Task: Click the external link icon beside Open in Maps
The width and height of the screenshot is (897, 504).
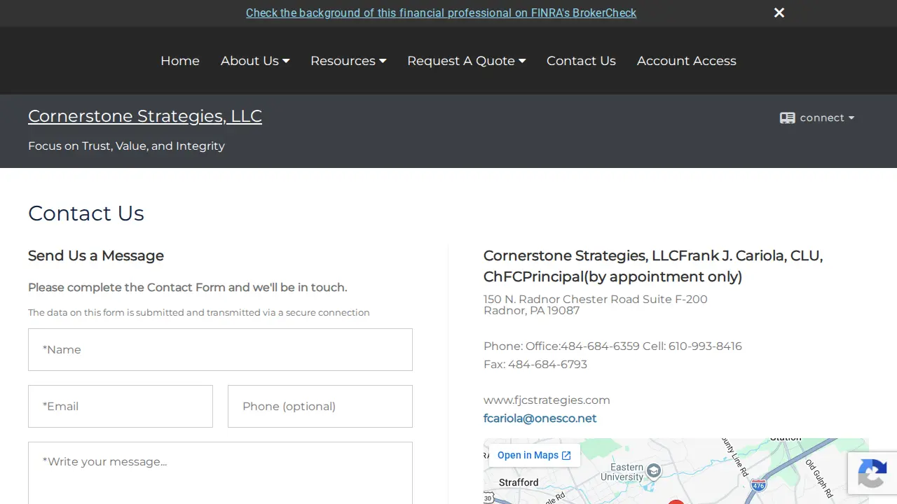Action: point(566,456)
